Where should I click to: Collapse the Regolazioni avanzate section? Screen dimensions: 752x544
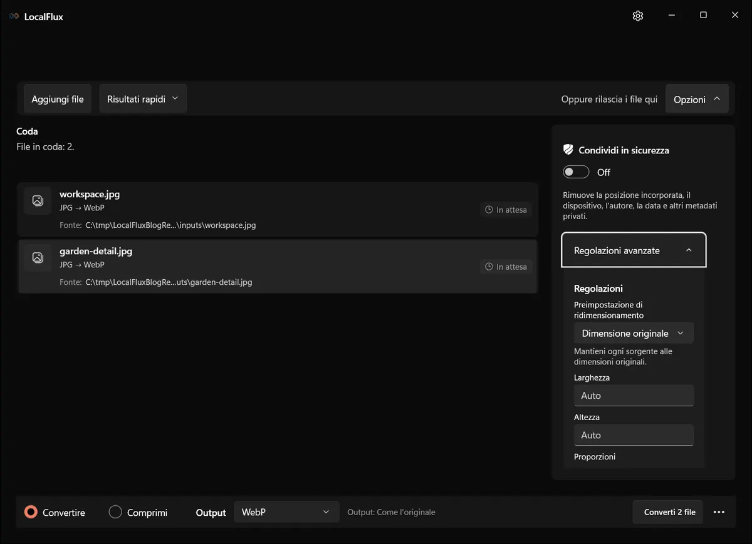(x=634, y=250)
